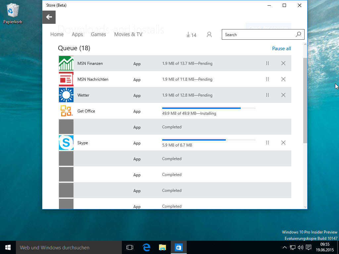
Task: Click the Store taskbar icon
Action: click(x=178, y=247)
